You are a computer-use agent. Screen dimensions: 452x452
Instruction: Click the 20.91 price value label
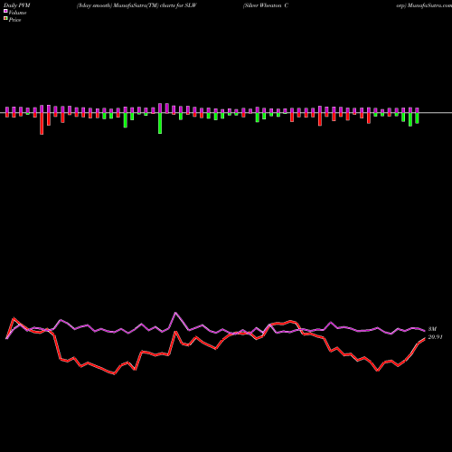coord(435,337)
